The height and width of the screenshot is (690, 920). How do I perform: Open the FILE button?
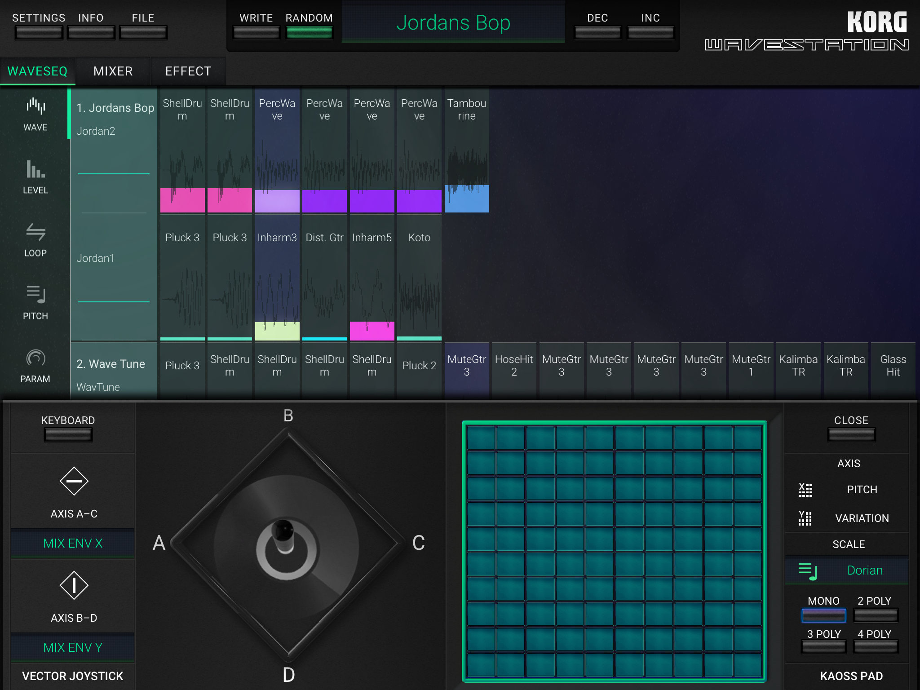tap(143, 32)
